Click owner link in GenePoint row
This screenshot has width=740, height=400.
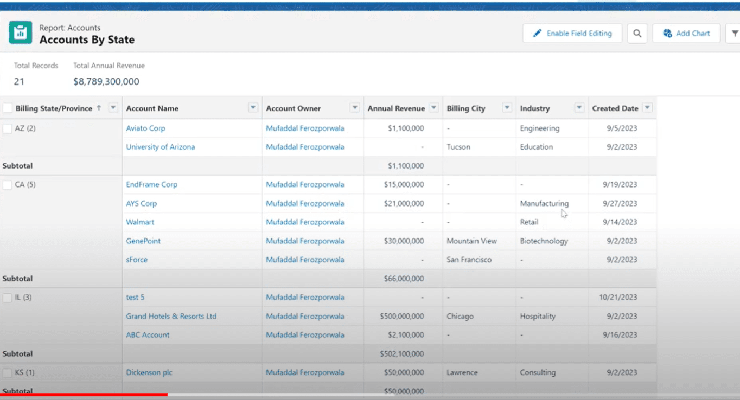point(305,241)
